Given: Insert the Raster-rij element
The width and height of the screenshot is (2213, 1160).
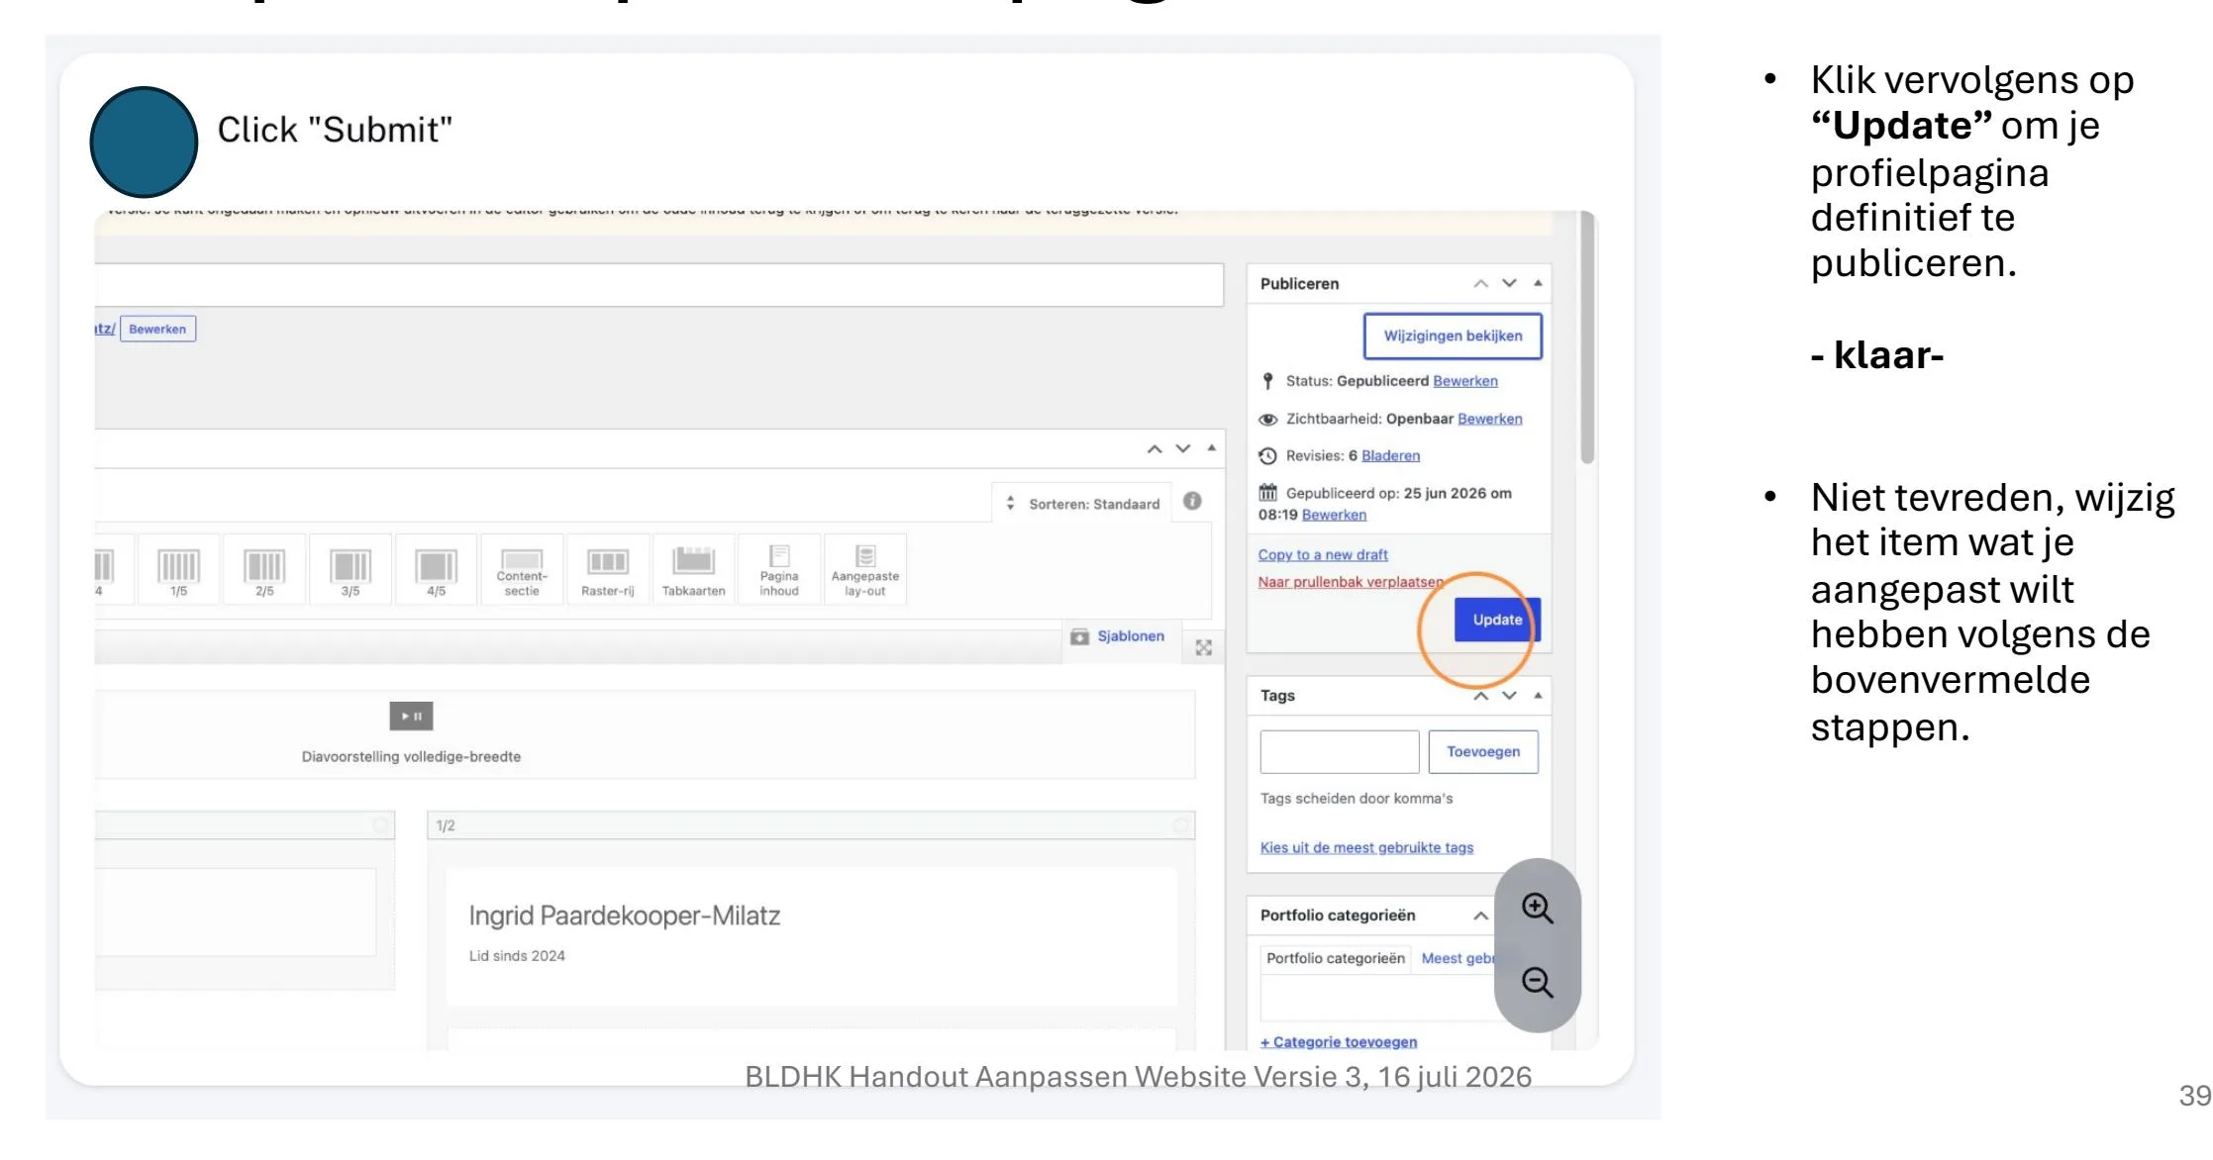Looking at the screenshot, I should coord(607,570).
